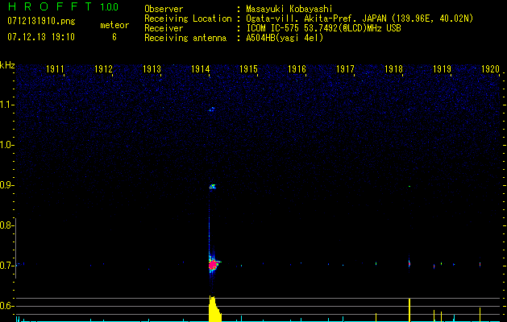Viewport: 507px width, 322px height.
Task: Select the 1917 time marker
Action: coord(346,69)
